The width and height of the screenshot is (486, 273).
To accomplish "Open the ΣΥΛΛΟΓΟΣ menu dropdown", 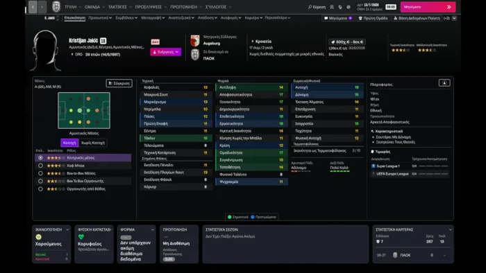I will click(x=219, y=7).
